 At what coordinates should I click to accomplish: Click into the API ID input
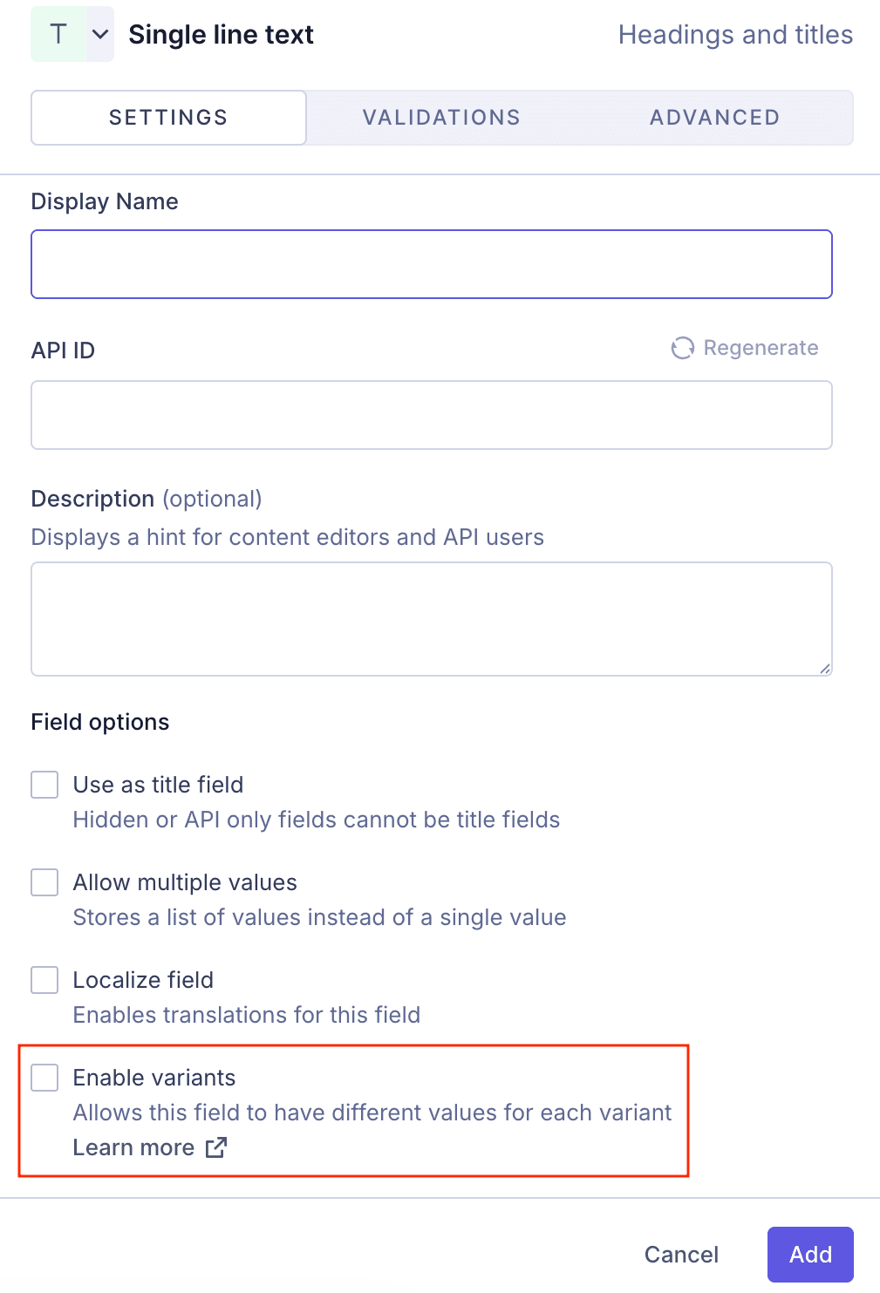432,415
